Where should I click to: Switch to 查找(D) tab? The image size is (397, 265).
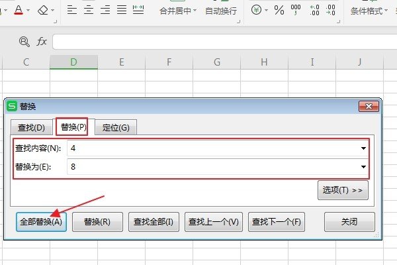click(31, 127)
